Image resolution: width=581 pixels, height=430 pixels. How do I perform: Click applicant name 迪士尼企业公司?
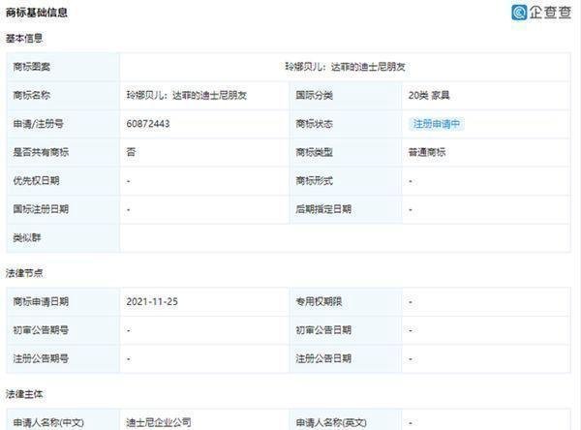(159, 422)
